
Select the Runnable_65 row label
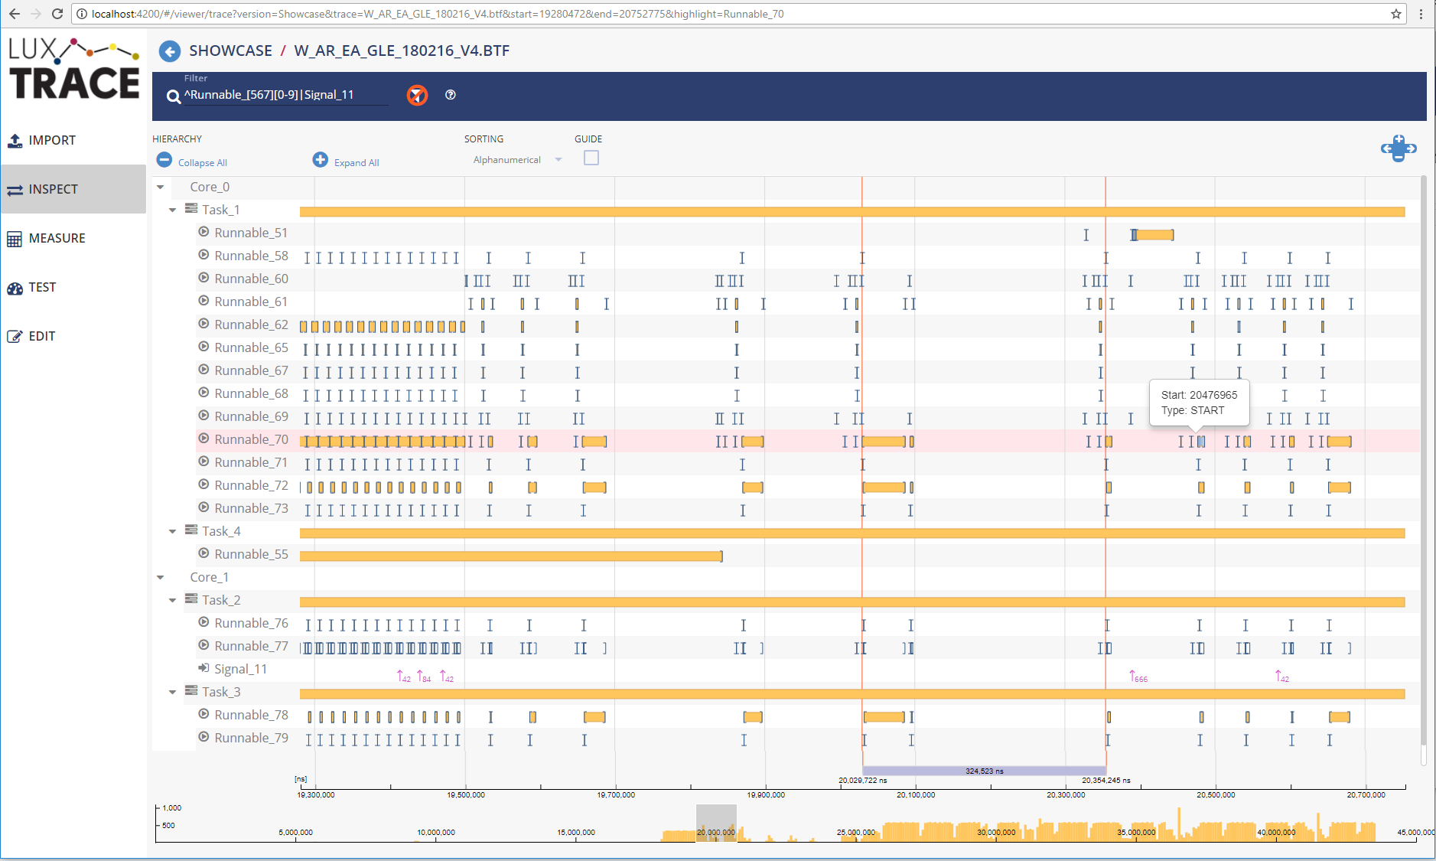click(x=251, y=347)
